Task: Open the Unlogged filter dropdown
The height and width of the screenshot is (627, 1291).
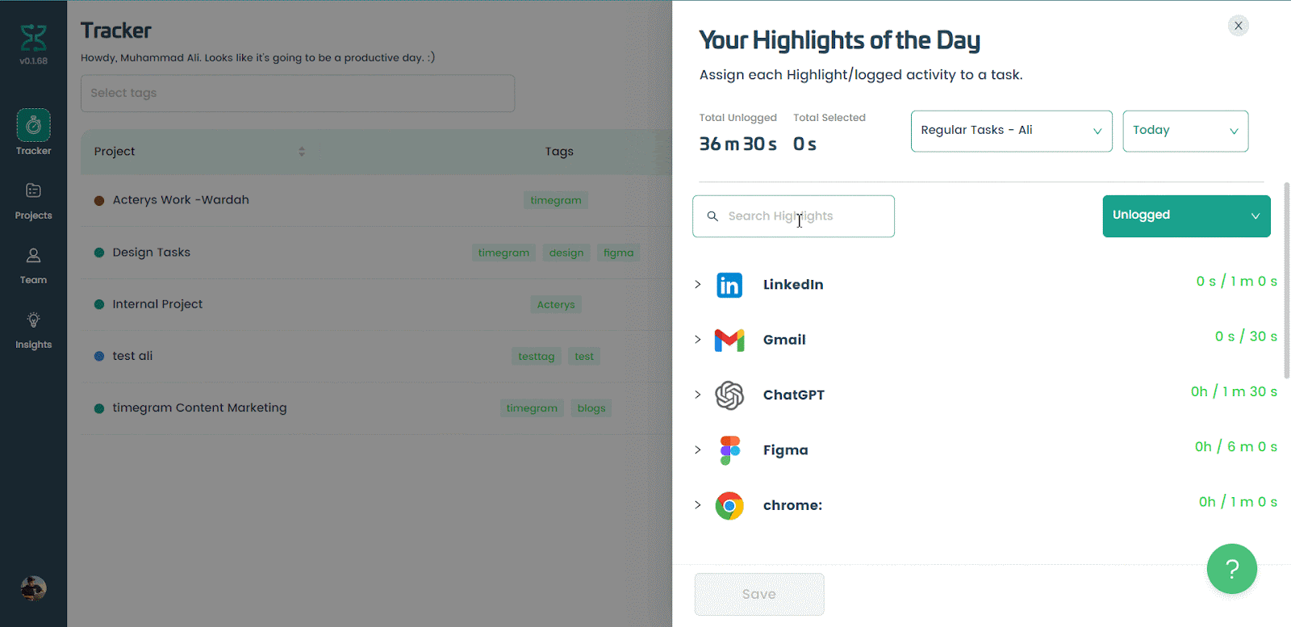Action: [1186, 215]
